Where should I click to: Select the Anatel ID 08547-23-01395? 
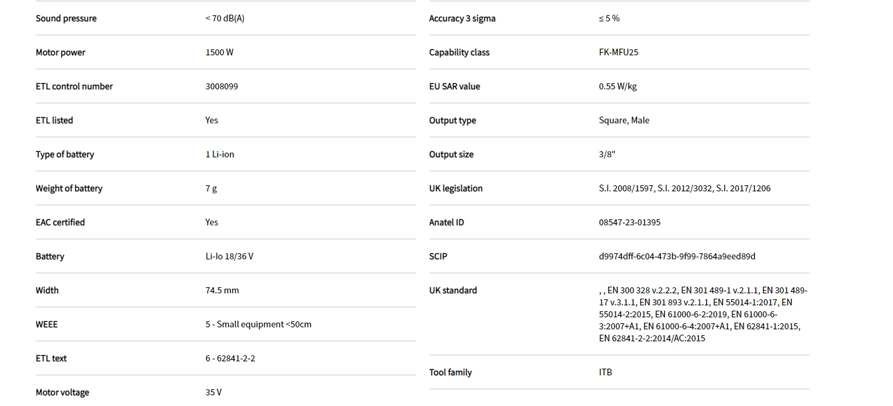coord(630,223)
